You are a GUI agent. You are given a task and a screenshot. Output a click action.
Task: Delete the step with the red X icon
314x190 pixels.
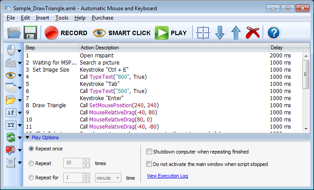[x=253, y=33]
